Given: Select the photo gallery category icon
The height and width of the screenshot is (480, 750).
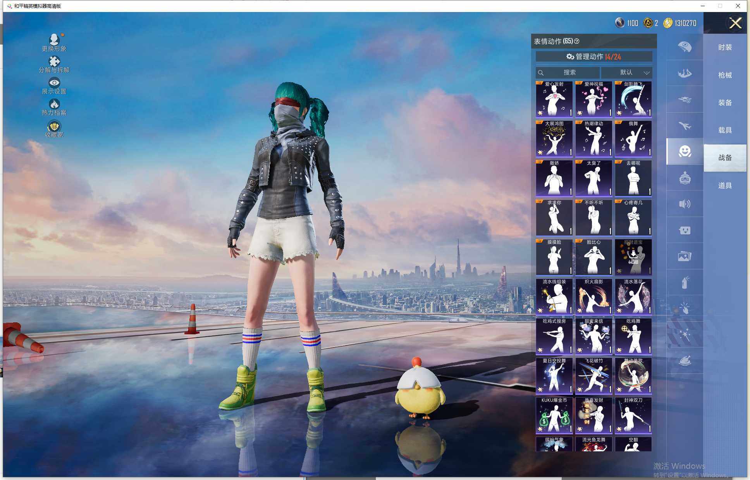Looking at the screenshot, I should tap(685, 256).
